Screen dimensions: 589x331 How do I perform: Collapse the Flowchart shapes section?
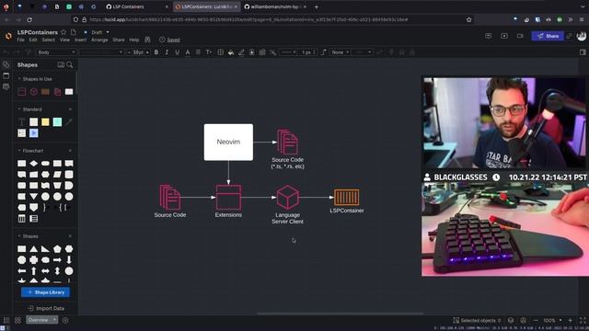coord(19,151)
